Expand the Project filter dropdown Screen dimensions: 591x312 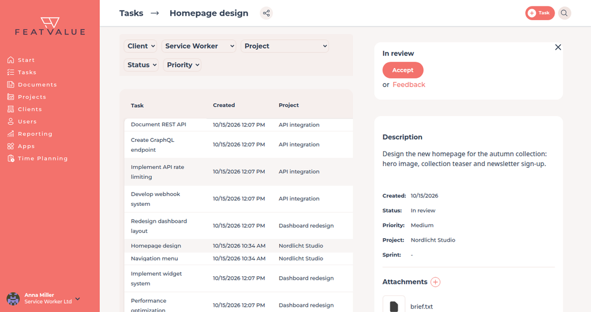285,46
